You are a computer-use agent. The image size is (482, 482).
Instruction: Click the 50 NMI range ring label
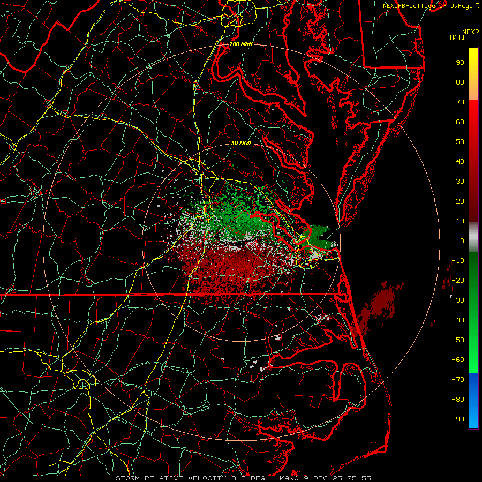241,143
